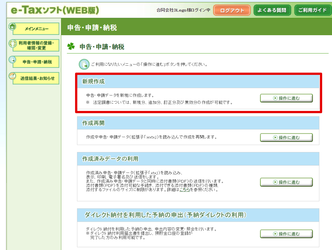The height and width of the screenshot is (250, 332).
Task: Click the icon beside 利用者情報の登録・確認・変更
Action: [x=12, y=43]
